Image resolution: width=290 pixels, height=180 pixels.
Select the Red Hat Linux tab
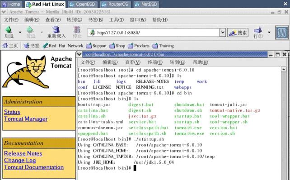click(45, 4)
